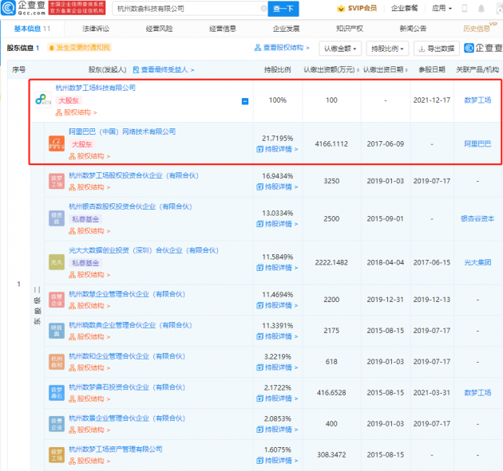Open the 持股比例 filter dropdown
The height and width of the screenshot is (471, 503).
pos(389,49)
